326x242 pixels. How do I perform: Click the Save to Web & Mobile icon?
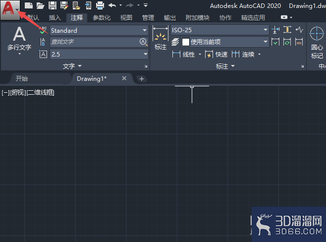click(x=88, y=5)
